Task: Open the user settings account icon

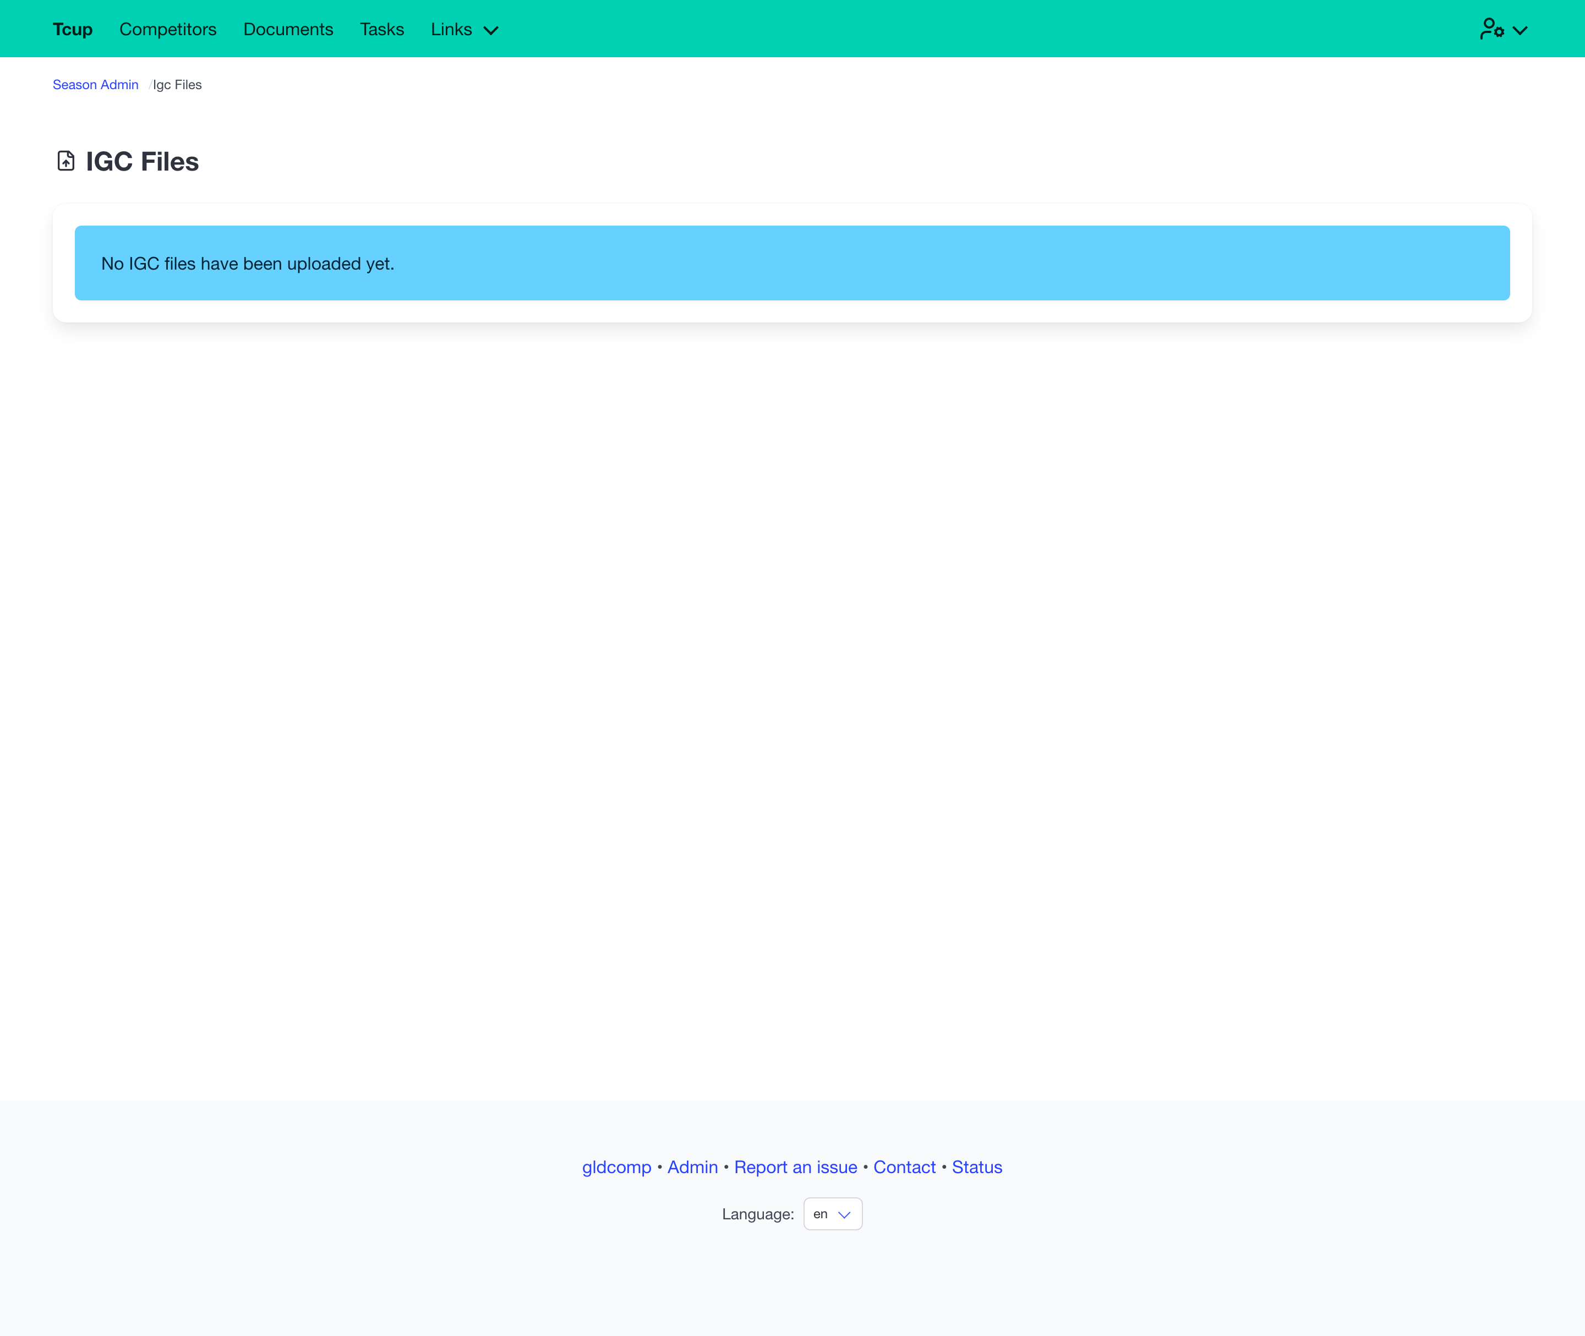Action: click(1492, 29)
